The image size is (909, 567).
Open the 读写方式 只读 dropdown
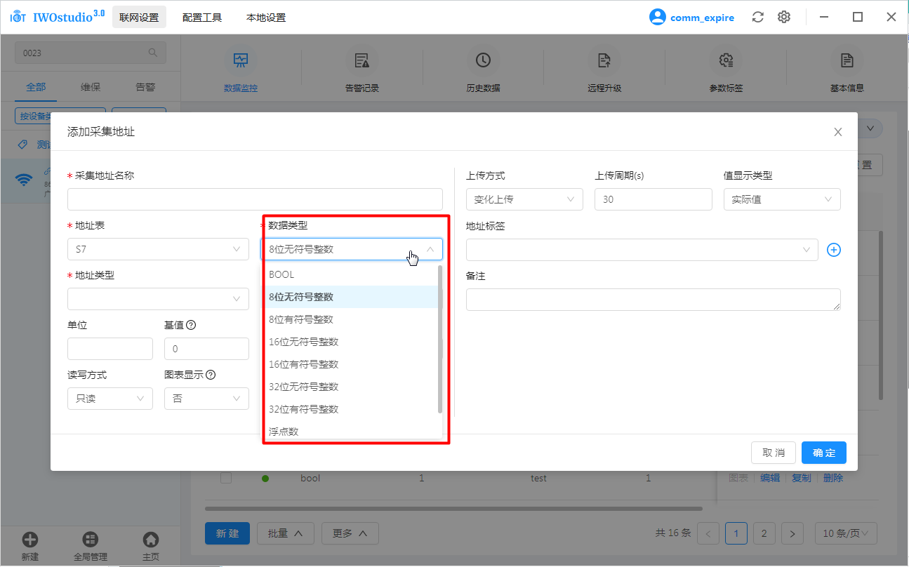(x=110, y=399)
